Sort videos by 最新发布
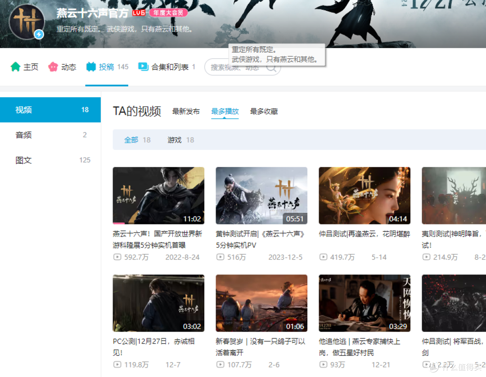This screenshot has width=486, height=377. pos(186,111)
